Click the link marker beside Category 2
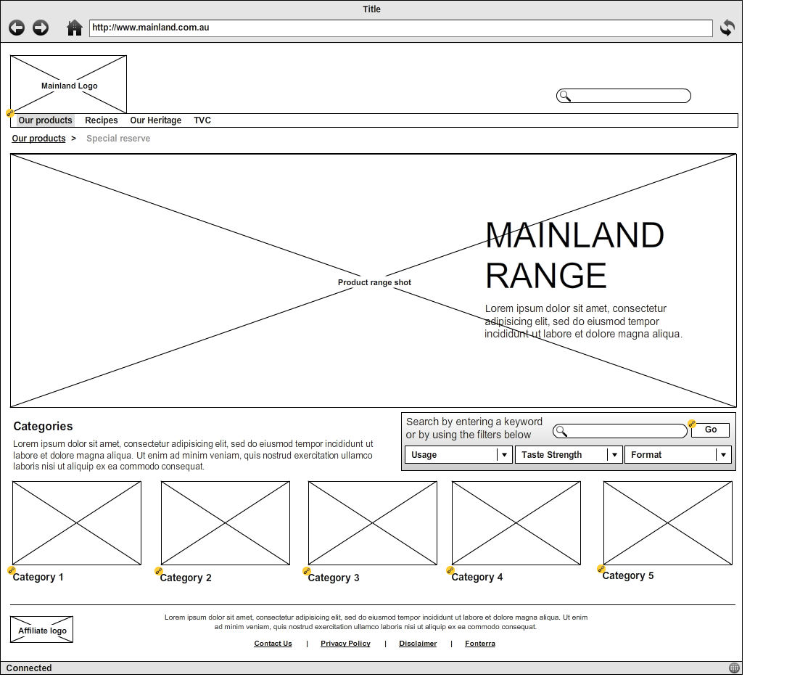 pos(159,571)
